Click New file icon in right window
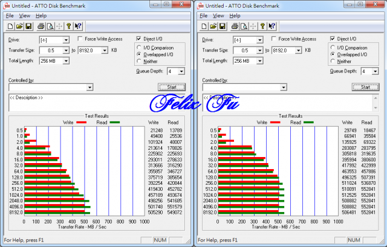 click(204, 26)
